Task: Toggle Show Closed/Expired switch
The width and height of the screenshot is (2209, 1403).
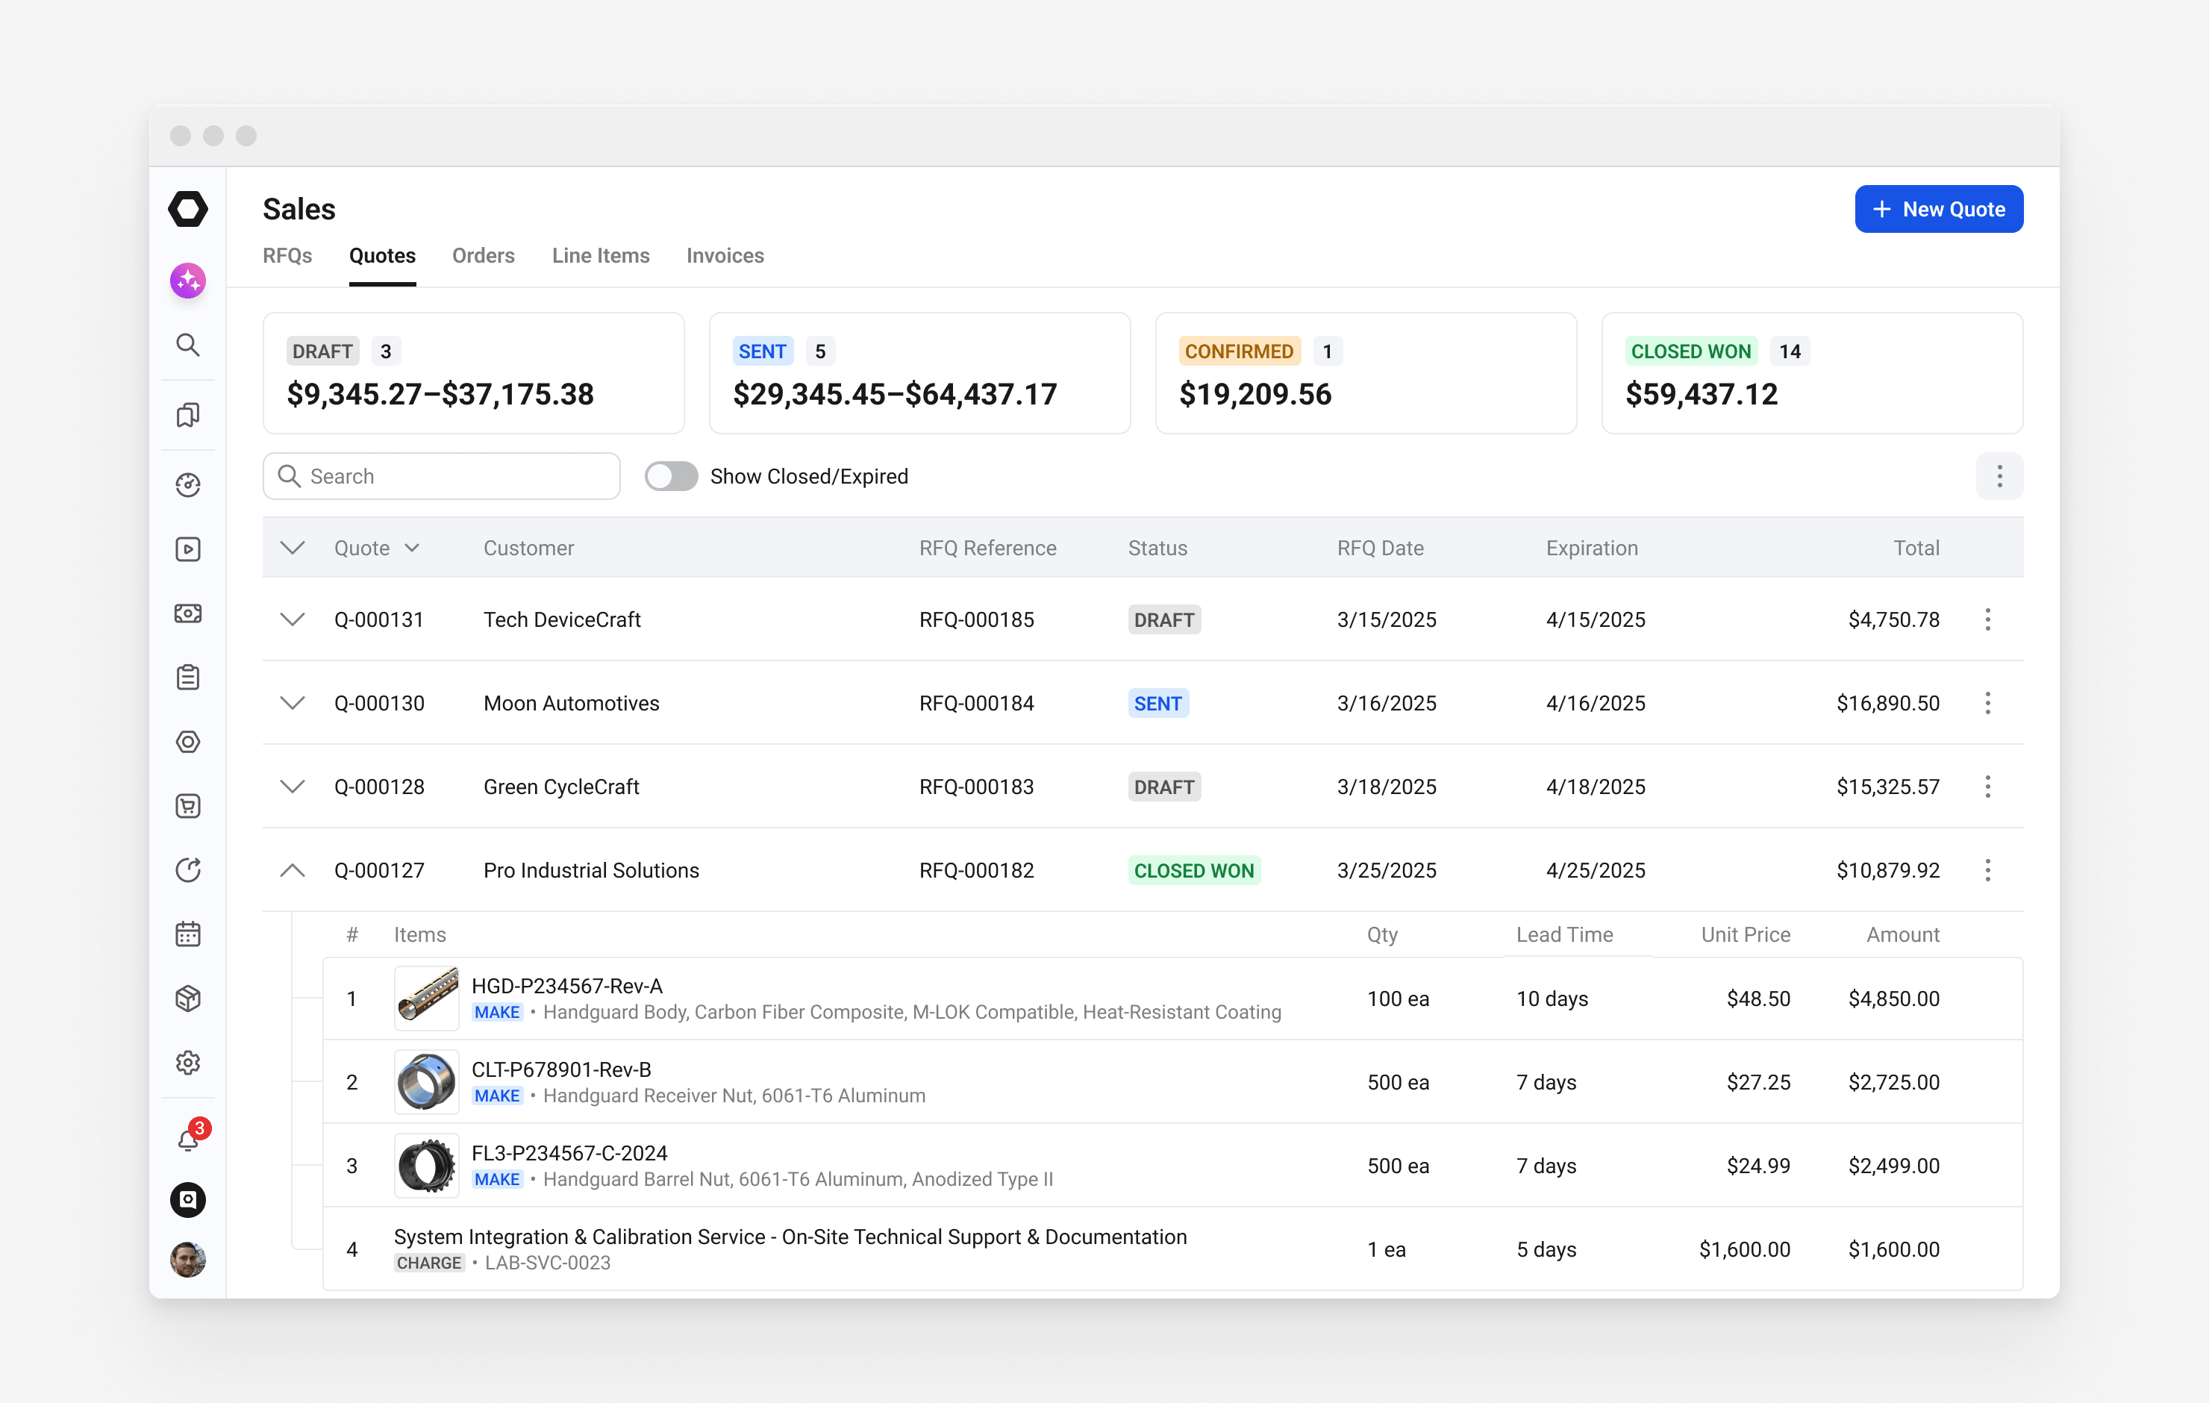Action: (671, 476)
